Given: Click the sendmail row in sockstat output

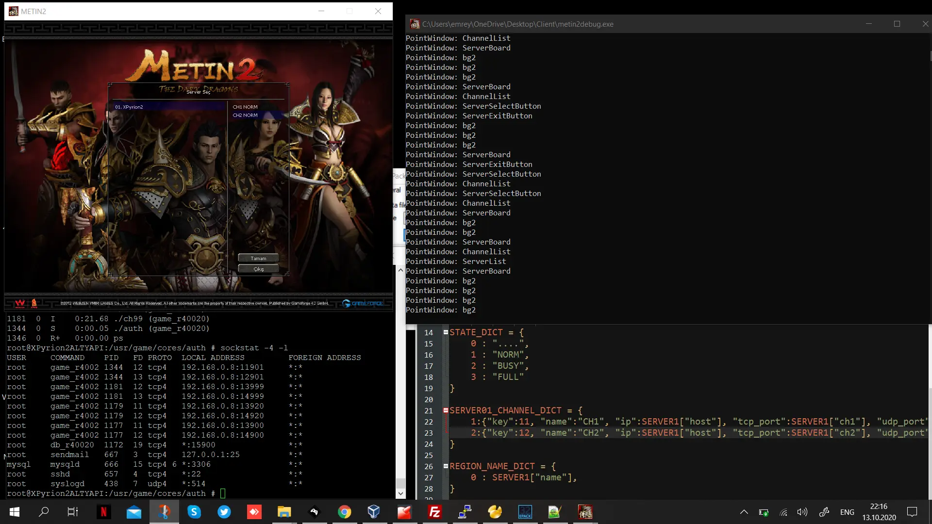Looking at the screenshot, I should click(155, 455).
